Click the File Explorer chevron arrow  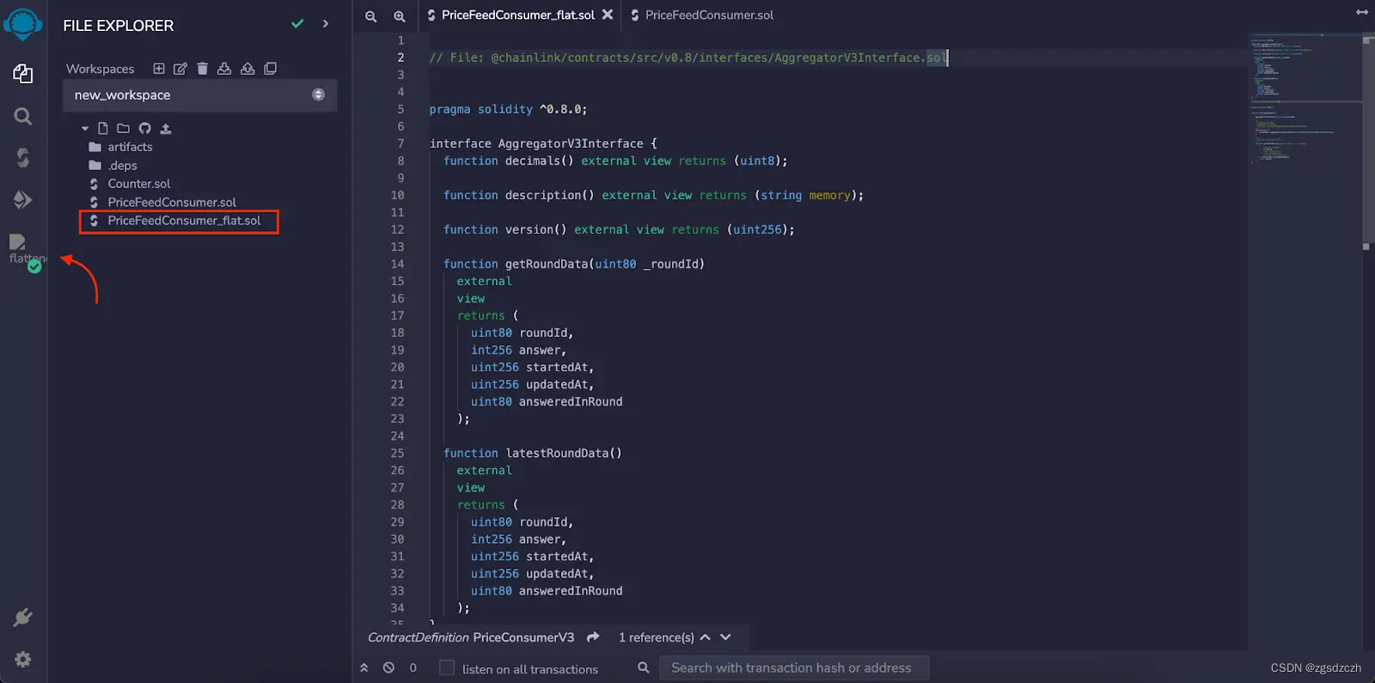coord(326,24)
